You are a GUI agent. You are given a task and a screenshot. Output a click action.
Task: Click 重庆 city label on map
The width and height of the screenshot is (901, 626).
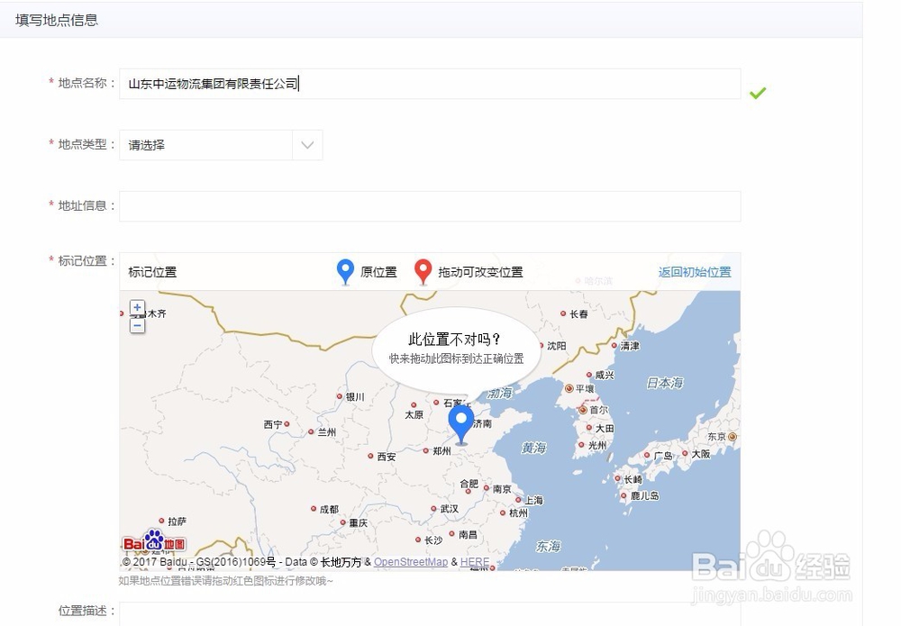[358, 522]
